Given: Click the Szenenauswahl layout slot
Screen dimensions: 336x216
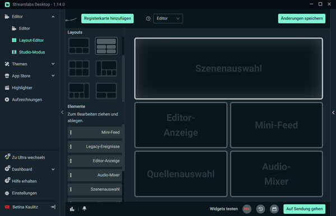Looking at the screenshot, I should [228, 69].
